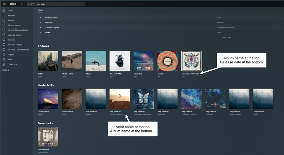Open the Finding Your Heart single cover
The width and height of the screenshot is (284, 155).
(x=120, y=99)
